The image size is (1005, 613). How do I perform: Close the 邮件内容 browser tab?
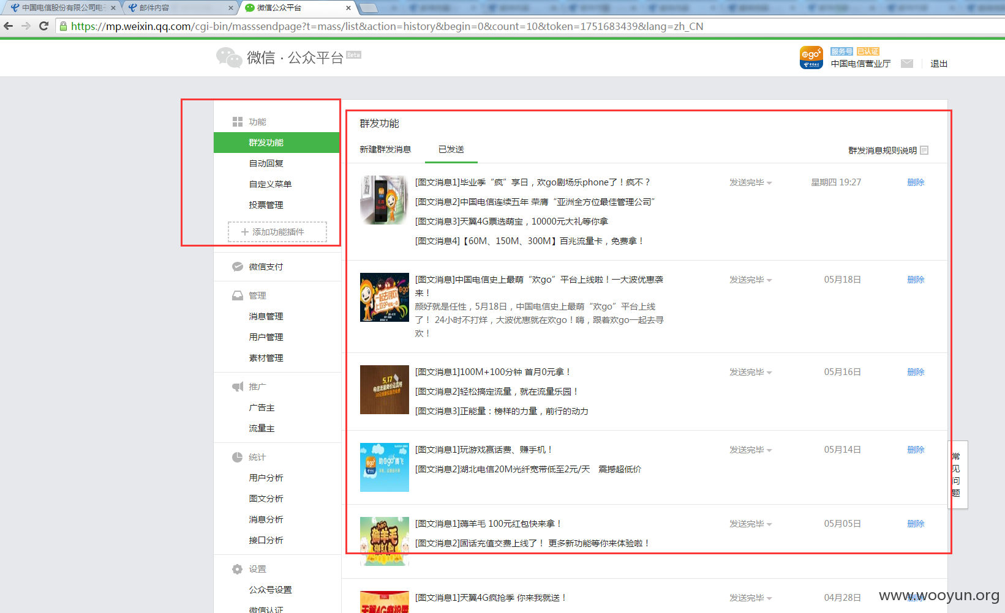tap(231, 8)
